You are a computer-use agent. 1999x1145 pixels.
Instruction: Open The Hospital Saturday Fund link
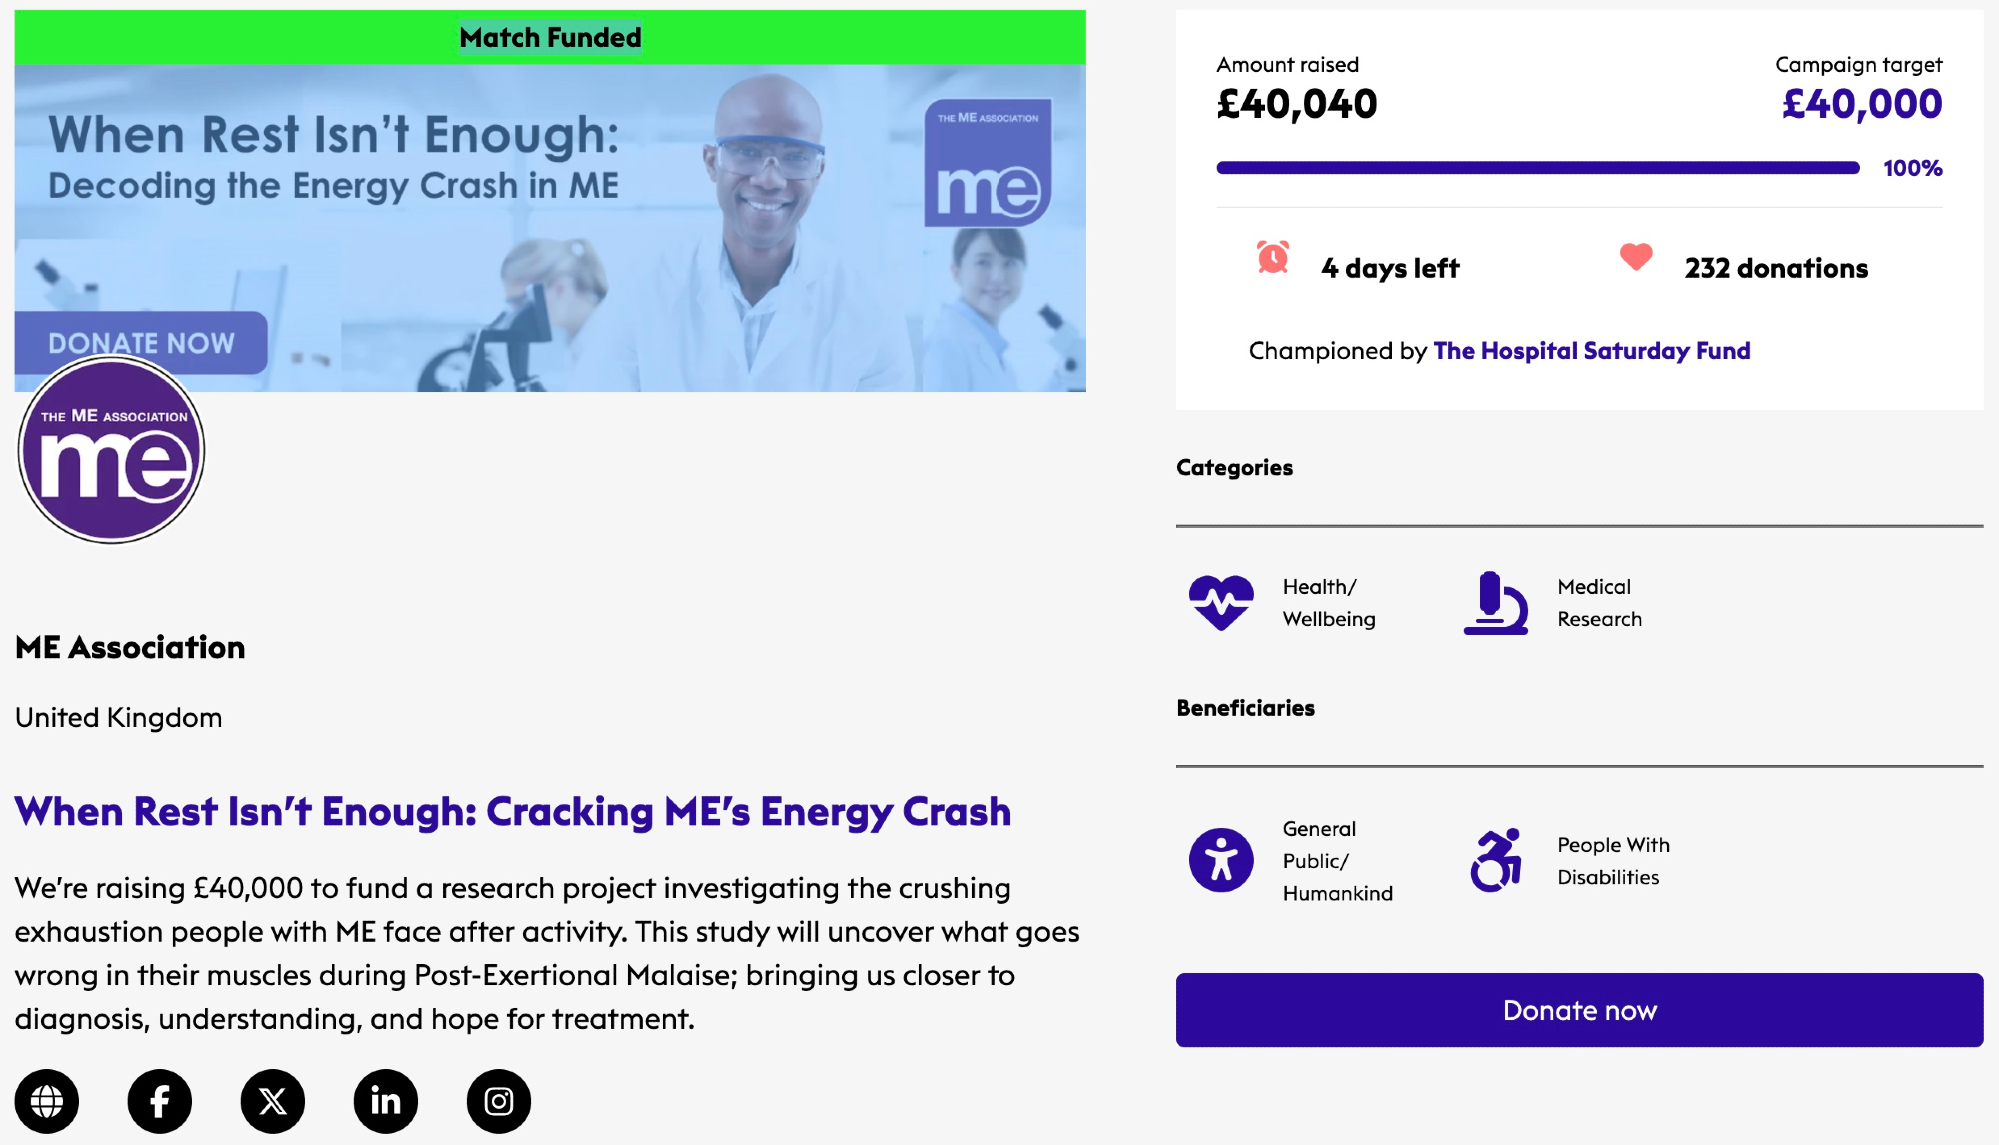point(1591,351)
